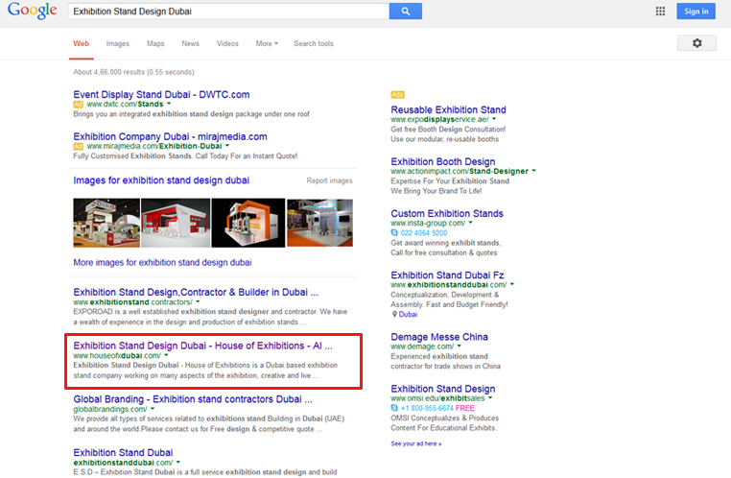Image resolution: width=731 pixels, height=478 pixels.
Task: Click phone icon next to 022 4064 9200
Action: (x=394, y=233)
